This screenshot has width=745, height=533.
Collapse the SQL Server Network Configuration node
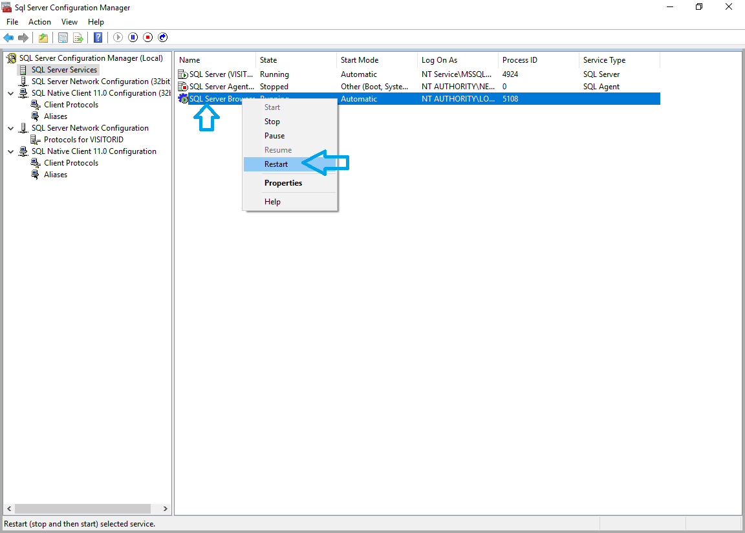point(10,128)
